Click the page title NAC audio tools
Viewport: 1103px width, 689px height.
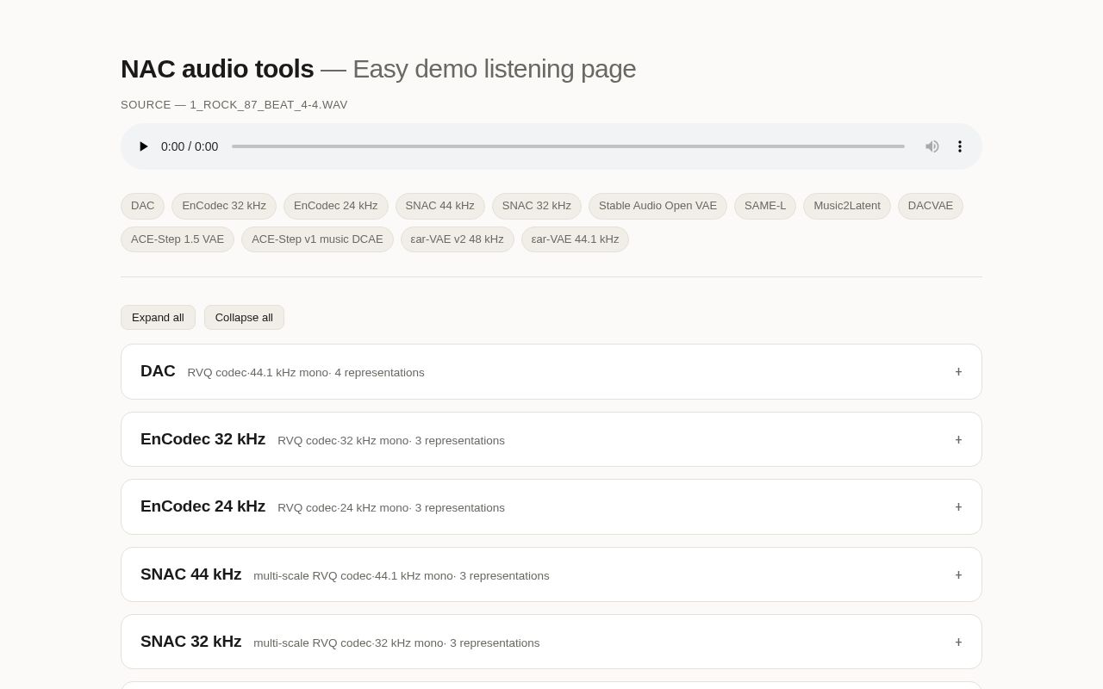click(x=217, y=69)
